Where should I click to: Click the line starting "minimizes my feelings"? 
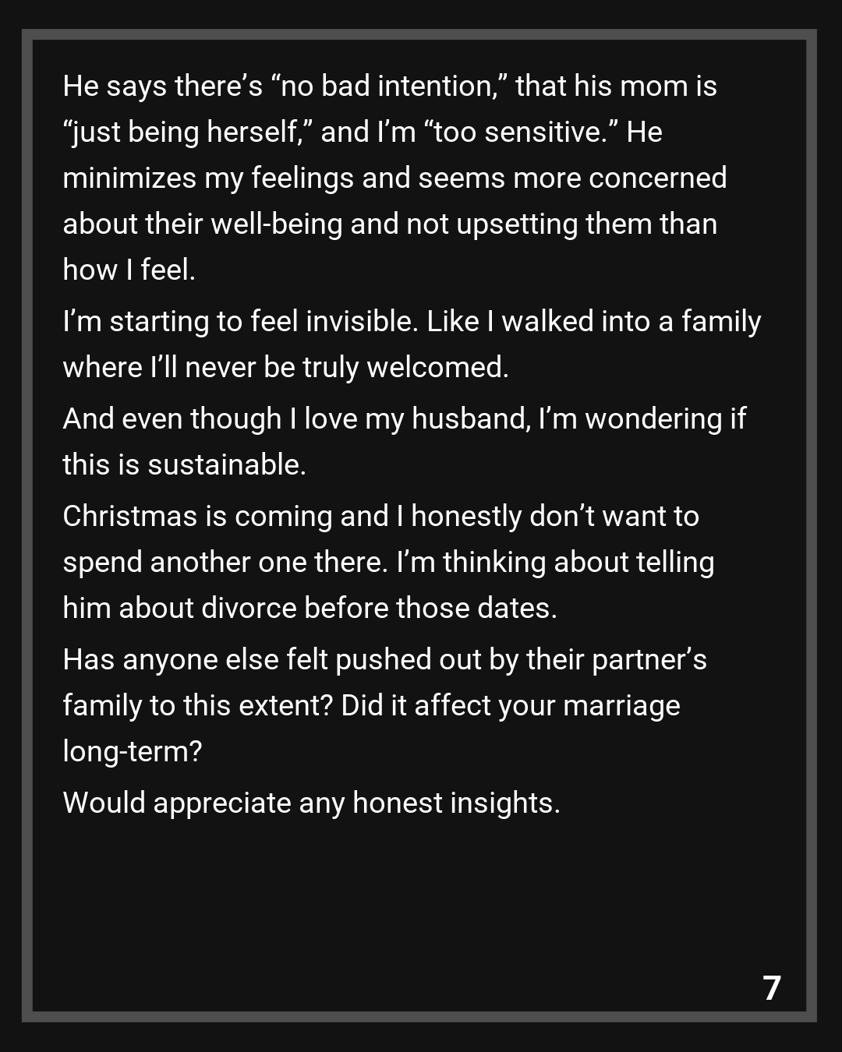tap(394, 178)
